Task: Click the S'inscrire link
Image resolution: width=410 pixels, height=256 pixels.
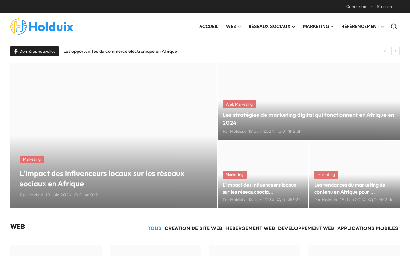Action: (385, 7)
